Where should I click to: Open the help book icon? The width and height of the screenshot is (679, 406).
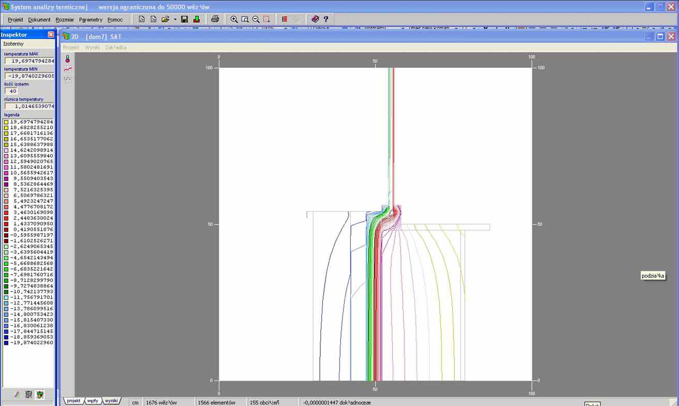click(315, 19)
